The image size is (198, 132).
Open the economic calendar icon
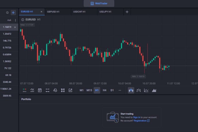coord(40,90)
